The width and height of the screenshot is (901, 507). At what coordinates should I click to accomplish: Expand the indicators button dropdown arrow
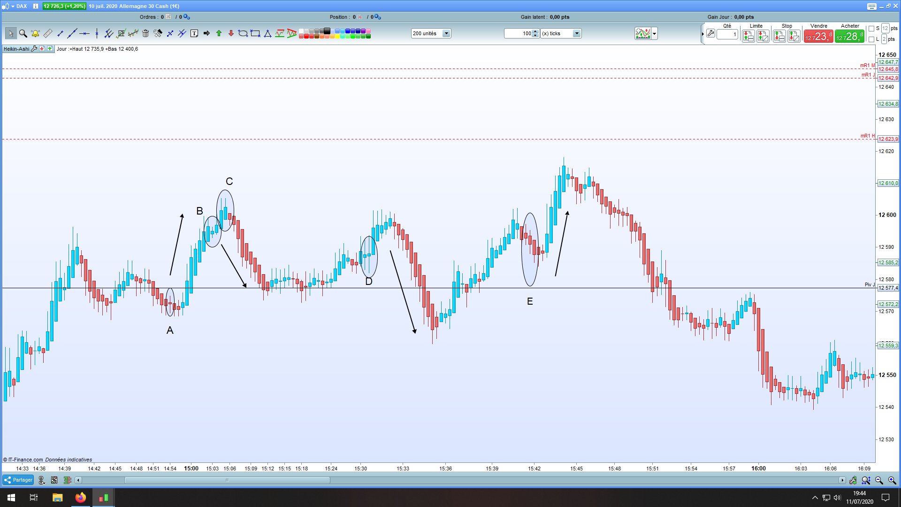coord(655,33)
